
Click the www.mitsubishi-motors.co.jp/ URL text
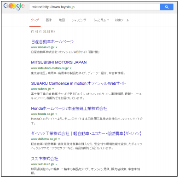pos(50,68)
